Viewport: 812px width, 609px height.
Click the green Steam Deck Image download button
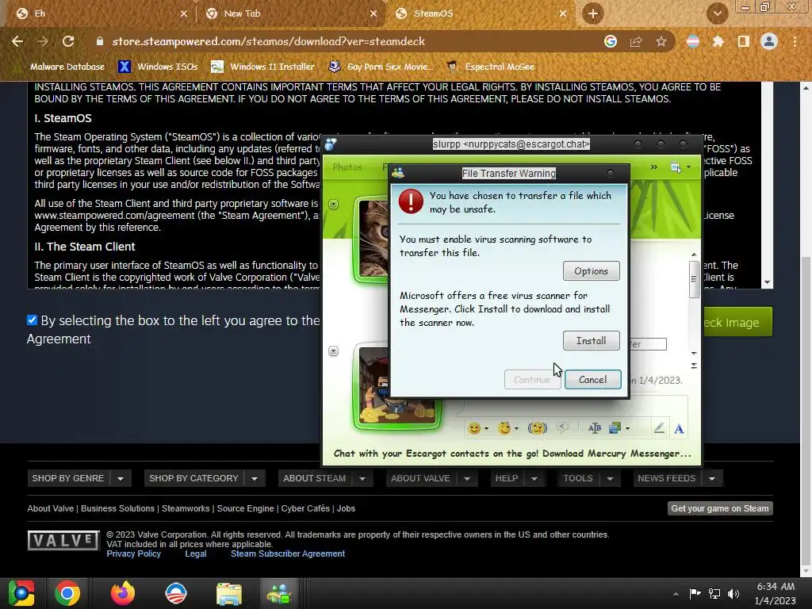[x=737, y=322]
